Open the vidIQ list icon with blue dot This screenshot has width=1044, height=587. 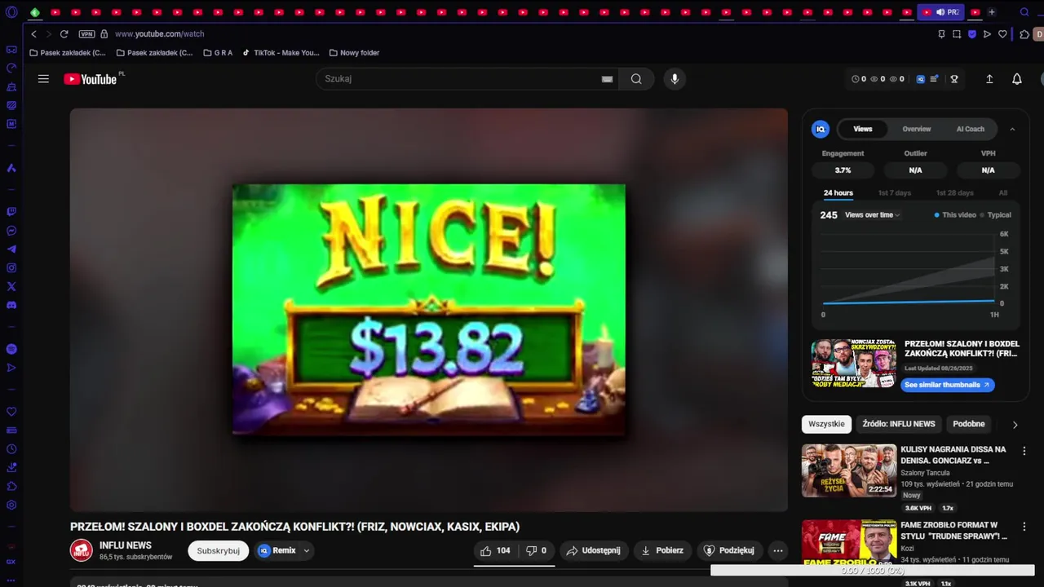(935, 79)
